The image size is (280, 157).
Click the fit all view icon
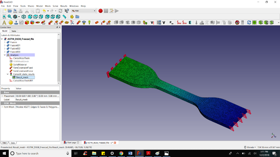coord(4,17)
